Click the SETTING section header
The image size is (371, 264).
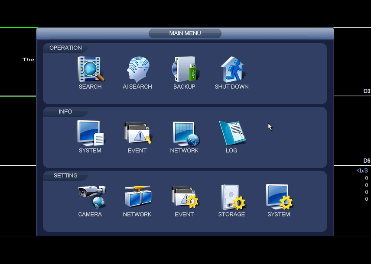(65, 176)
